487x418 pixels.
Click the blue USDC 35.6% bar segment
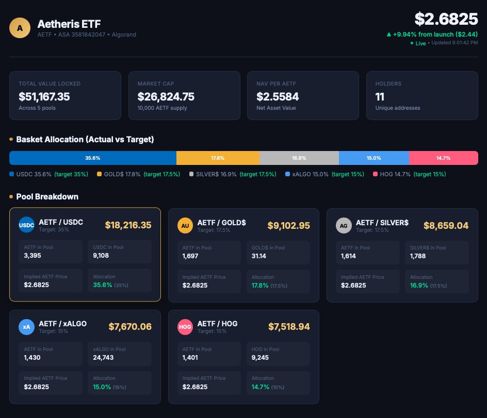click(93, 158)
